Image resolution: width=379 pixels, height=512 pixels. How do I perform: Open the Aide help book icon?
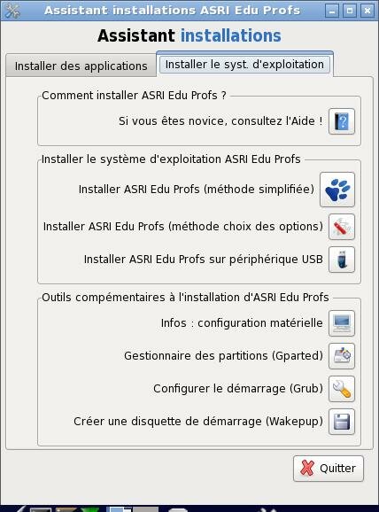coord(342,121)
